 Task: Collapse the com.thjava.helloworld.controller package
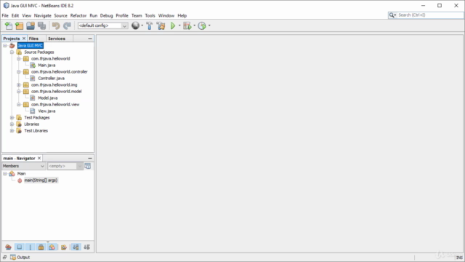(x=19, y=71)
